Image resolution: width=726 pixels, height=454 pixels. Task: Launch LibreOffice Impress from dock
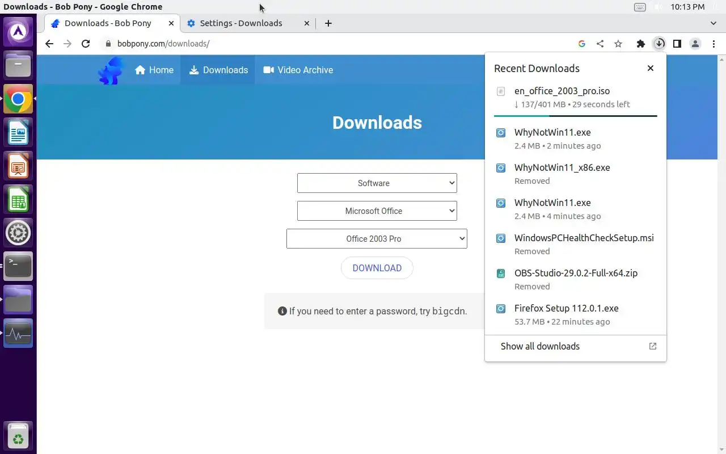pyautogui.click(x=18, y=166)
